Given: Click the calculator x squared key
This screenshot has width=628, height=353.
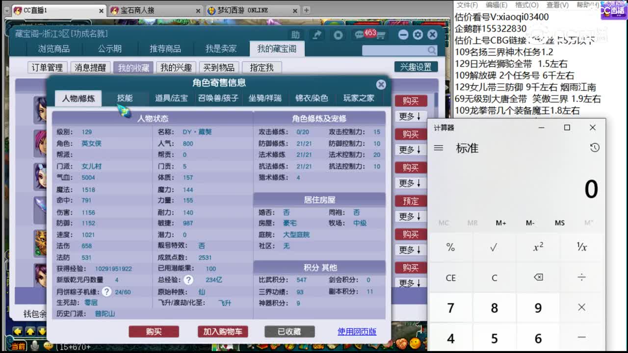Looking at the screenshot, I should point(538,248).
